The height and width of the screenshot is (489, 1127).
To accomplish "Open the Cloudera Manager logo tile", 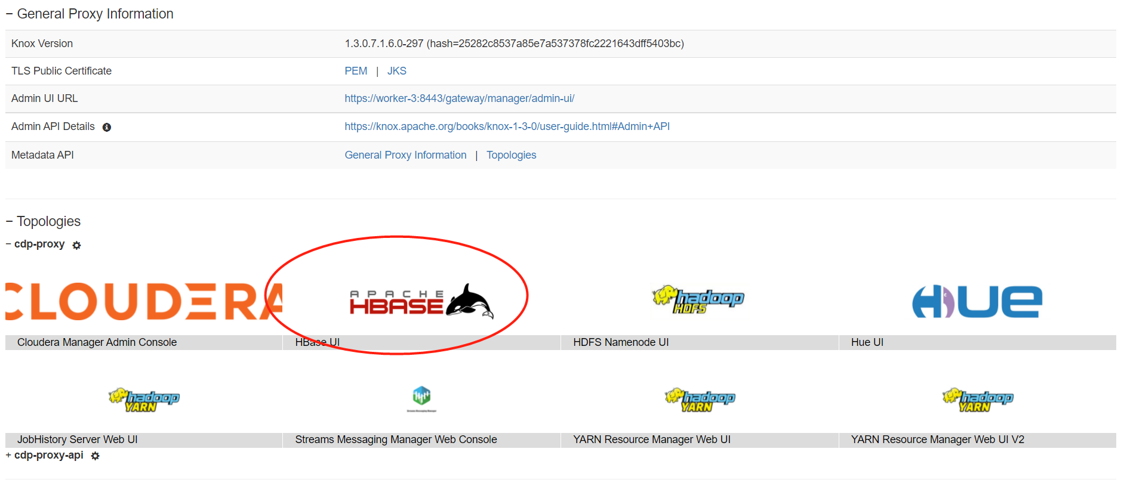I will 144,301.
